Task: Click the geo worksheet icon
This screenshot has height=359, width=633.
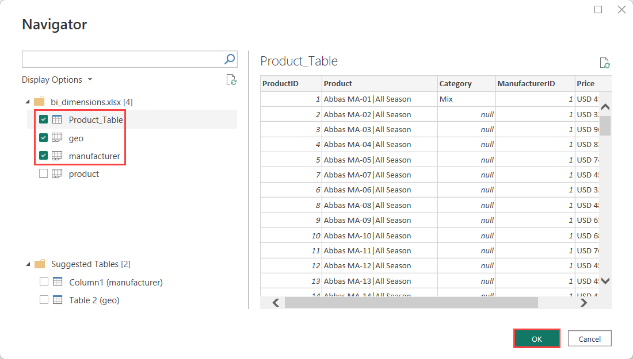Action: 57,138
